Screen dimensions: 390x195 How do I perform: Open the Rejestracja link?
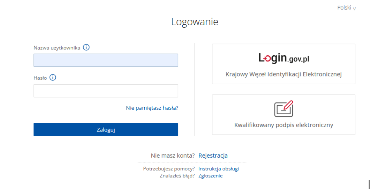click(213, 156)
